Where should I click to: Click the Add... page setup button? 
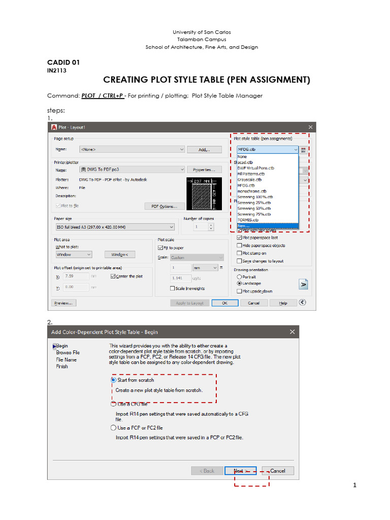click(204, 150)
